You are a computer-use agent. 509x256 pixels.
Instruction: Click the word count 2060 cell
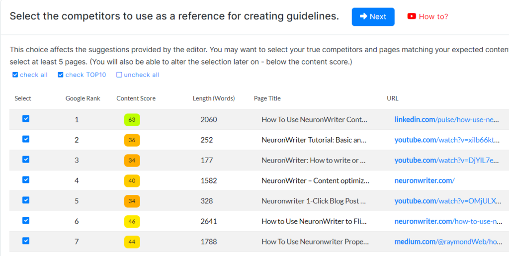coord(209,120)
